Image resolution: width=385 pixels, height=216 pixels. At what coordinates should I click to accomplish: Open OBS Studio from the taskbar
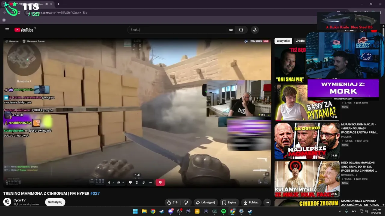tap(180, 211)
